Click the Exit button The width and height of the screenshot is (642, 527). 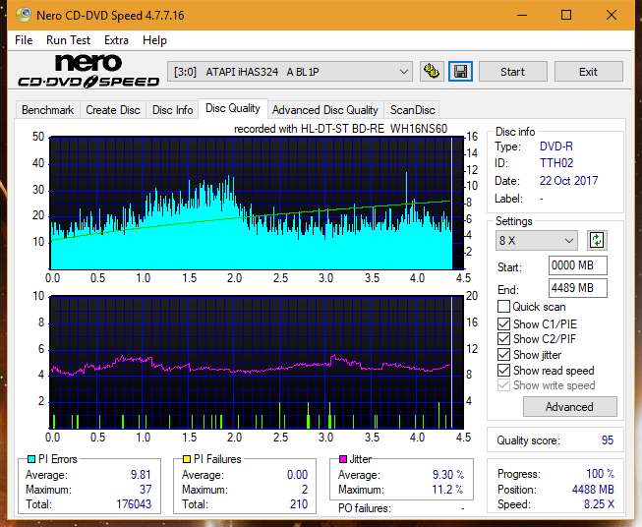[x=588, y=72]
